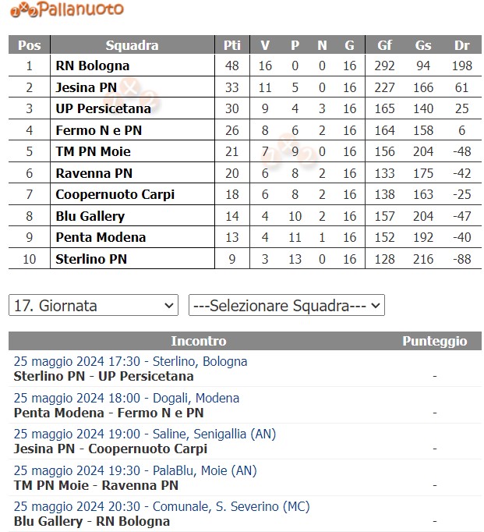Open the 17. Giornata dropdown
Screen dimensions: 484x532
click(94, 306)
